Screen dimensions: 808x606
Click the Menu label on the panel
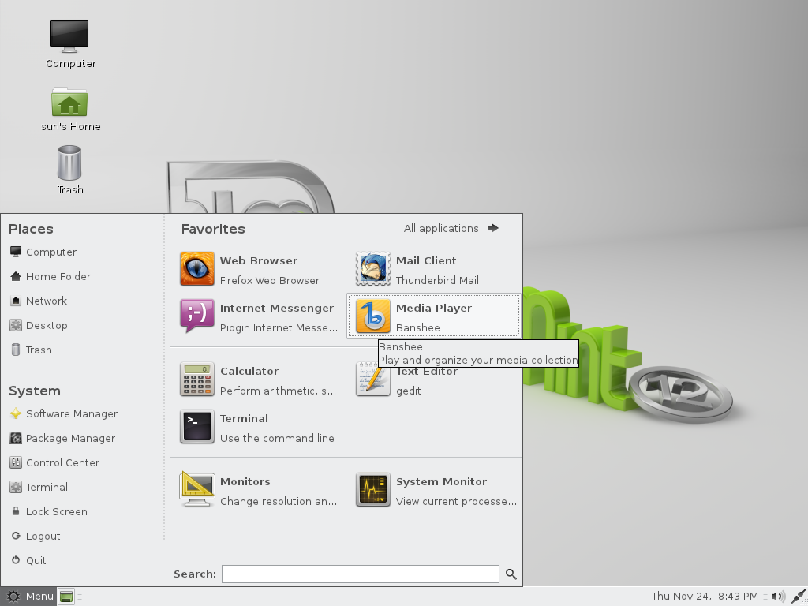point(39,597)
